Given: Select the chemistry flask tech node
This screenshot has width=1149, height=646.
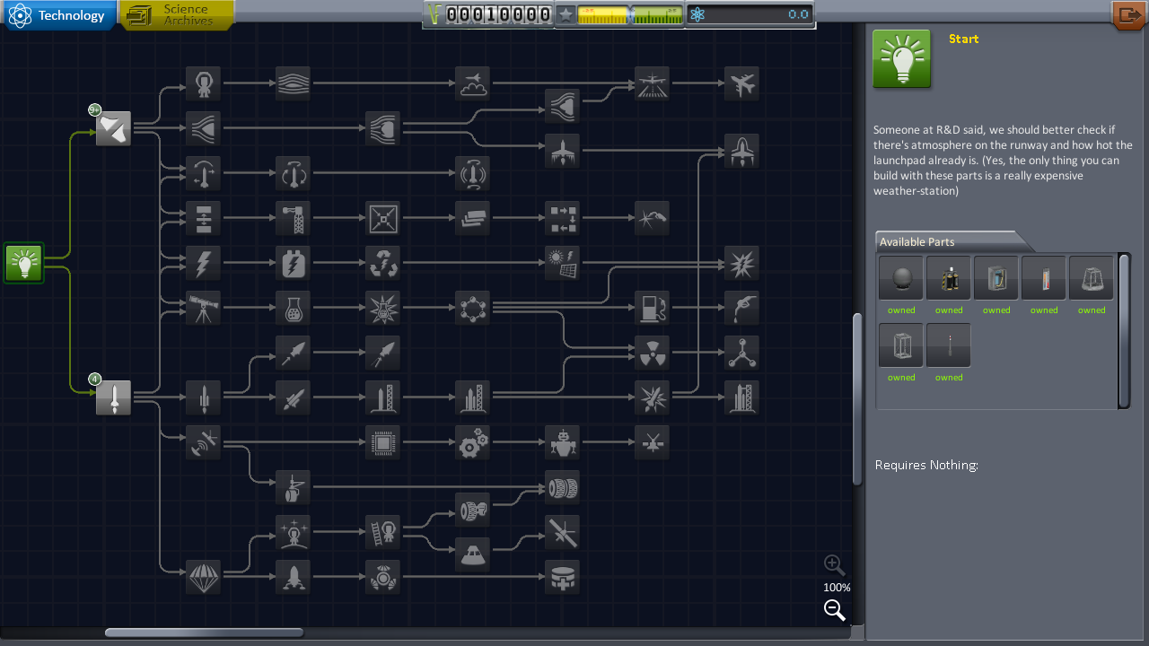Looking at the screenshot, I should [x=293, y=308].
